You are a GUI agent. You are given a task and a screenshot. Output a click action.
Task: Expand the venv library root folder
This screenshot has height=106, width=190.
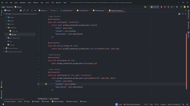point(6,38)
